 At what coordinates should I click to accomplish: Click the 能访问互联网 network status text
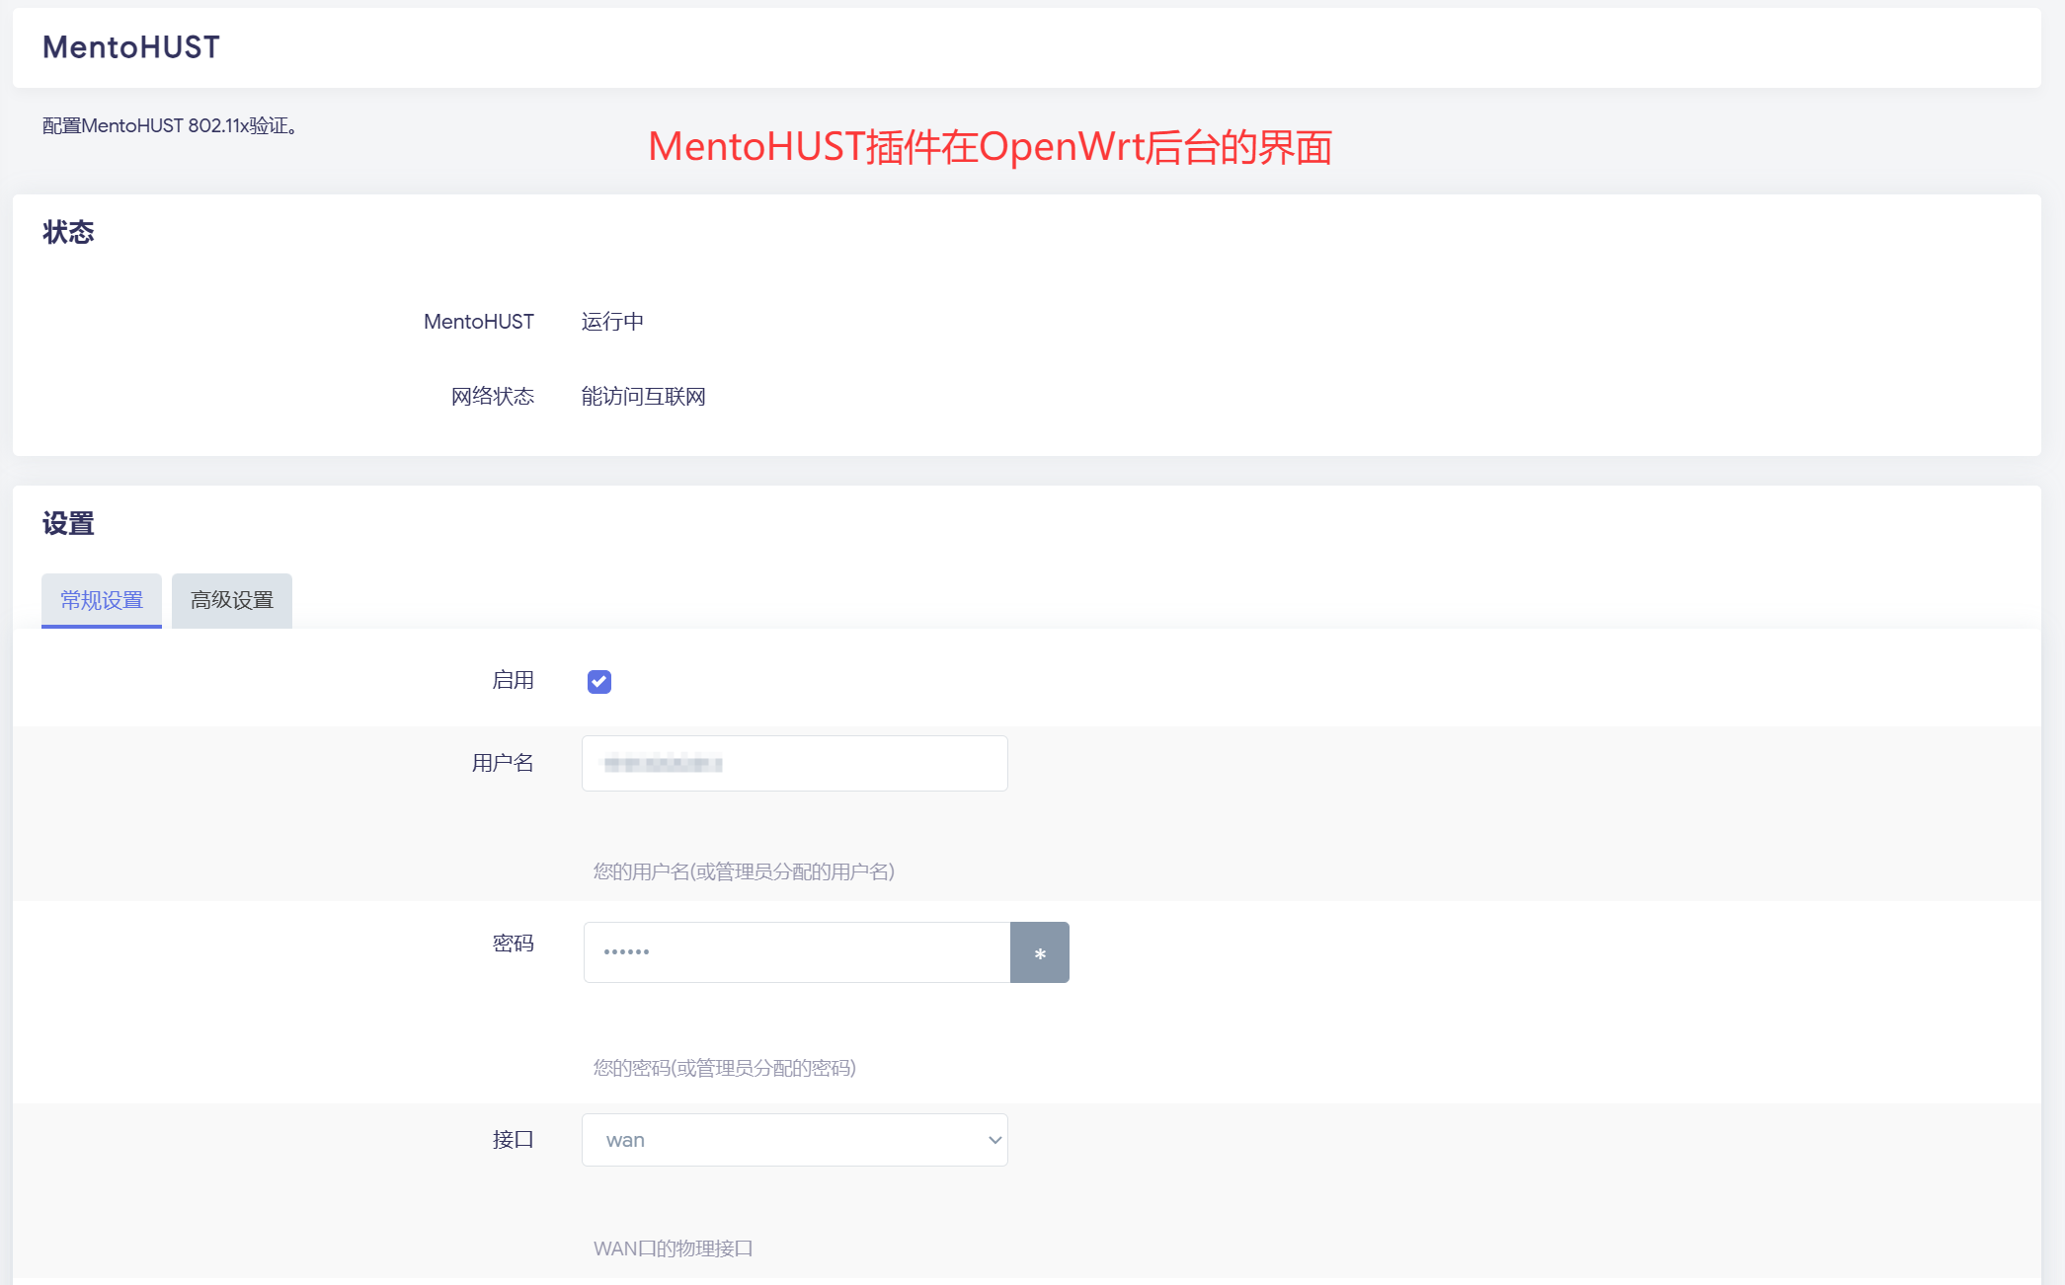[x=643, y=397]
